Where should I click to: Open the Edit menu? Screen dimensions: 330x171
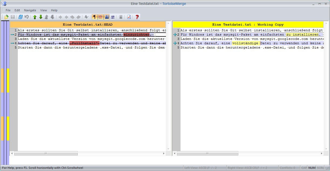(17, 10)
